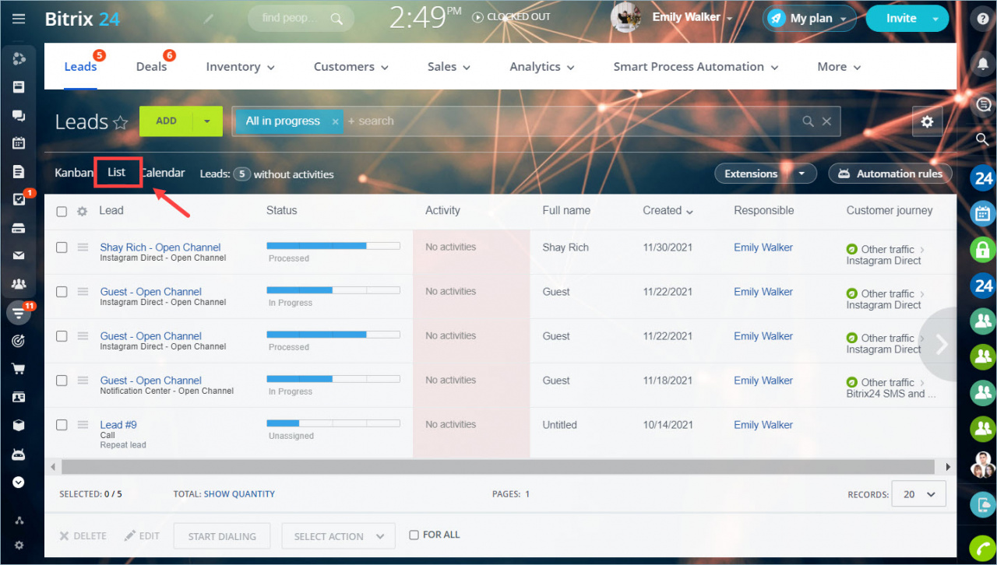Favorite Leads page with star icon

pos(121,122)
